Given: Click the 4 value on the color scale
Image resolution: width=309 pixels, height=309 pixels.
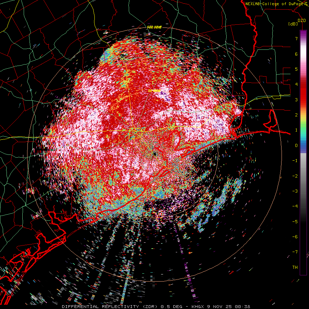Looking at the screenshot, I should click(296, 84).
